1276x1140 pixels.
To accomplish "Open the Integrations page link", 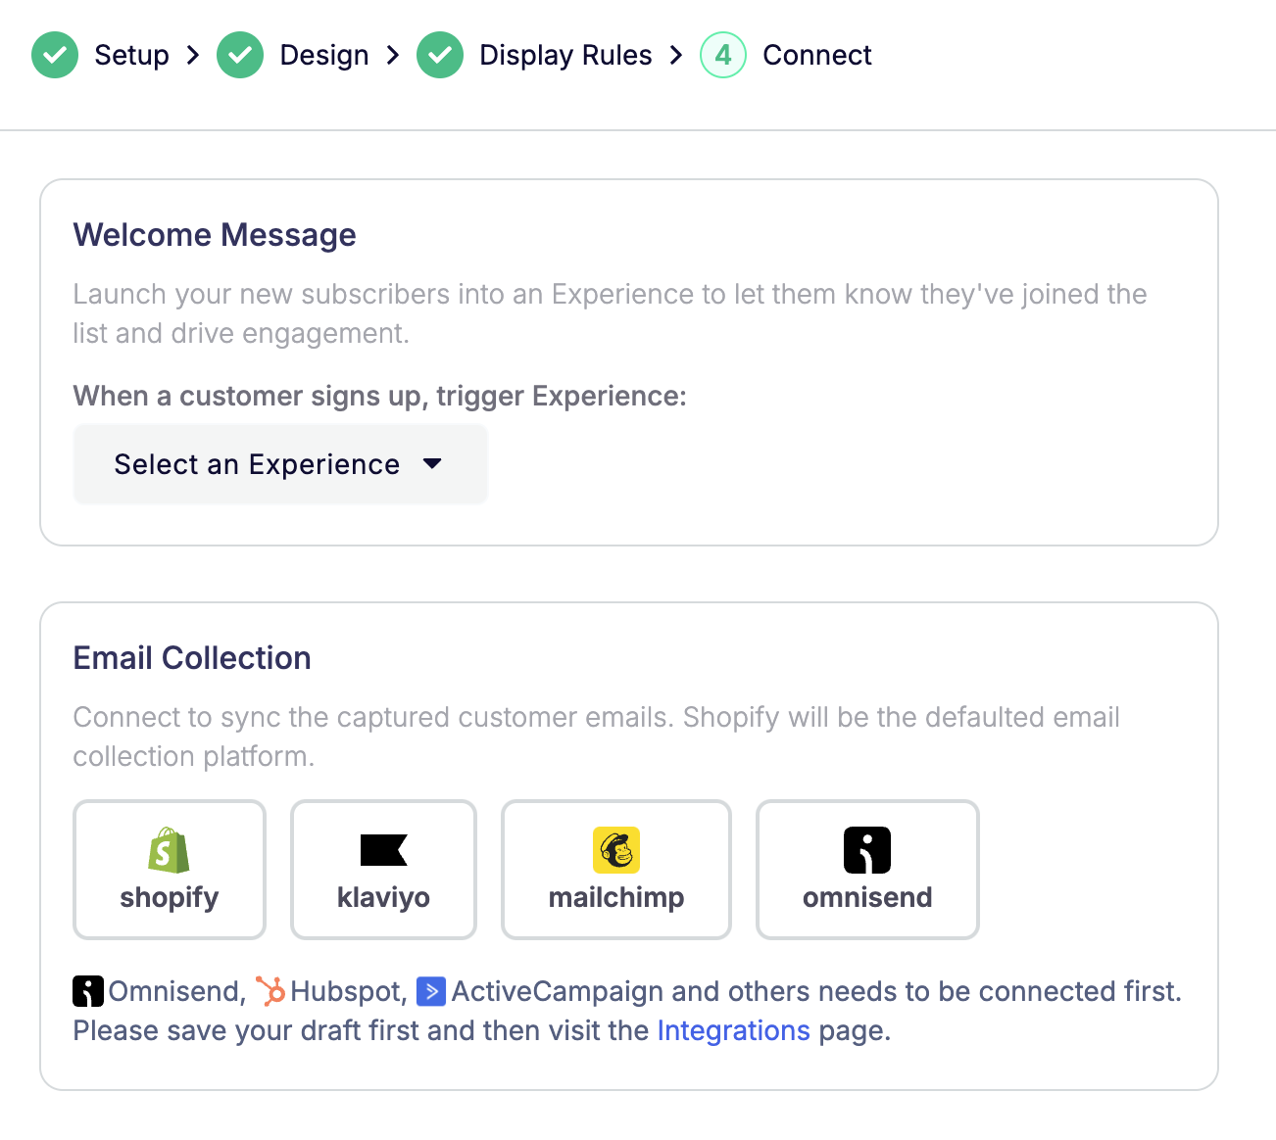I will coord(733,1030).
